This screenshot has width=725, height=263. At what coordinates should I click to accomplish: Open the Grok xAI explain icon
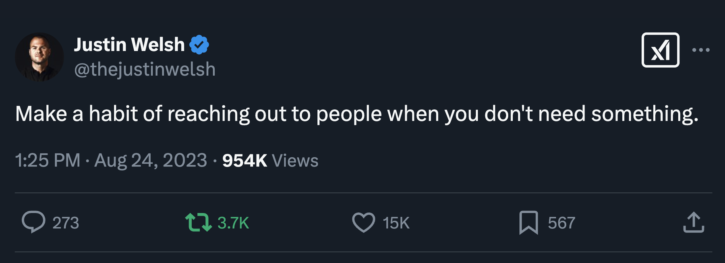point(660,50)
